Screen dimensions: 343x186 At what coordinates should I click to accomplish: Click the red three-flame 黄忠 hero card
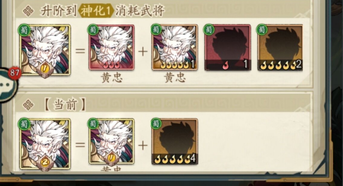coord(111,47)
